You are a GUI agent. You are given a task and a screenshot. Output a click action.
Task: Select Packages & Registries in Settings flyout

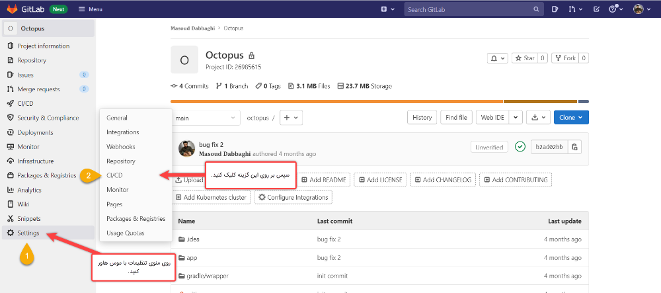136,219
